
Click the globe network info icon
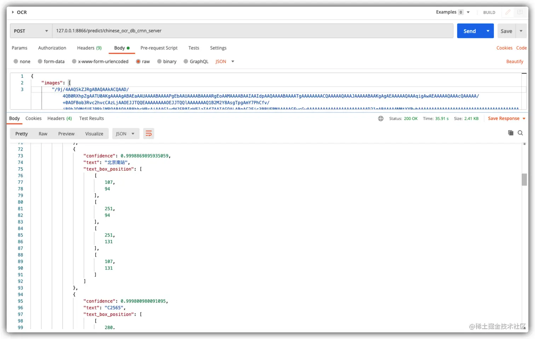pyautogui.click(x=381, y=118)
